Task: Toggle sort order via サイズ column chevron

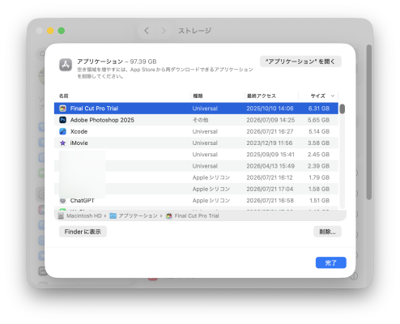Action: pos(333,96)
